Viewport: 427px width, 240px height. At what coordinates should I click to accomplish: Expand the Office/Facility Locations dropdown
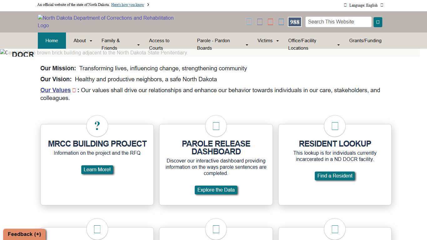338,45
